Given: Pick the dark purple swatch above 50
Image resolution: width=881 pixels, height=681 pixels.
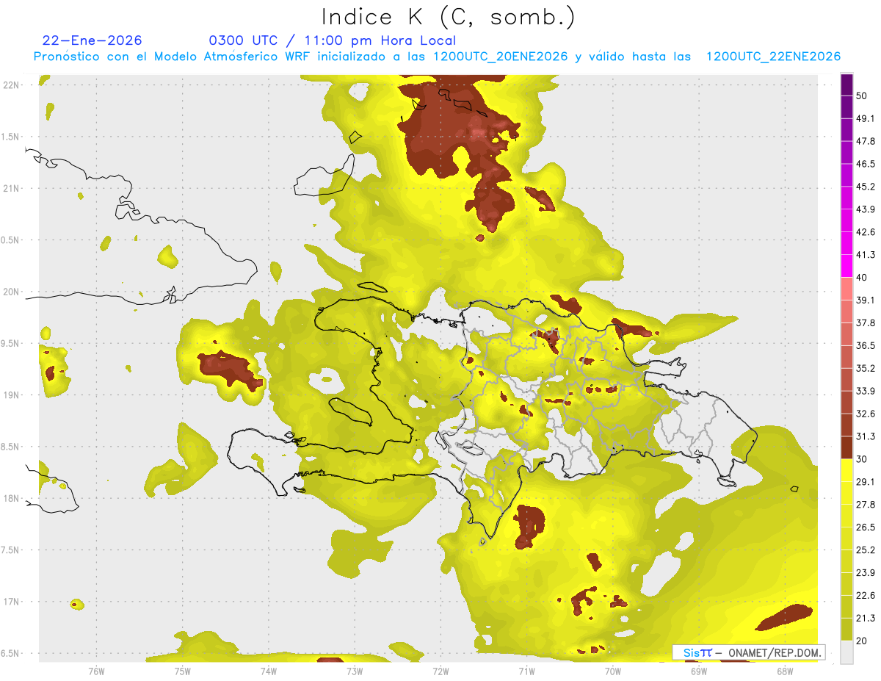Looking at the screenshot, I should coord(846,84).
